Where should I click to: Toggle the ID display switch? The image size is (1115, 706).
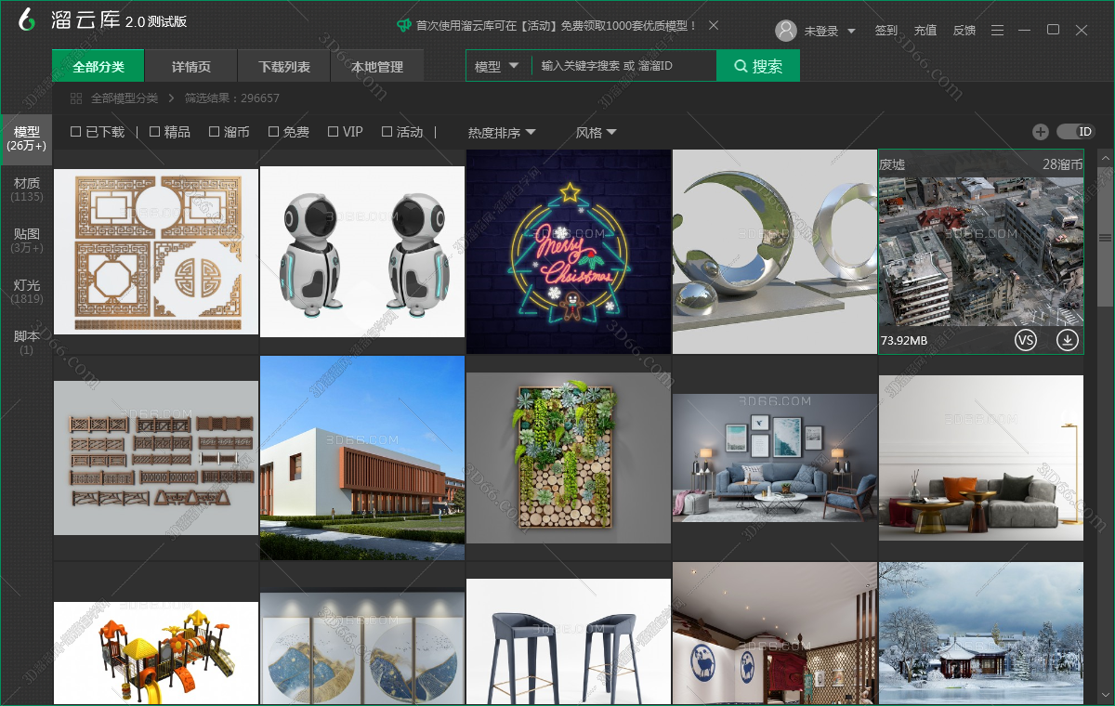click(x=1076, y=132)
